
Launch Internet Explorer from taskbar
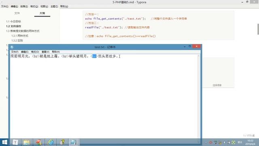[x=51, y=142]
